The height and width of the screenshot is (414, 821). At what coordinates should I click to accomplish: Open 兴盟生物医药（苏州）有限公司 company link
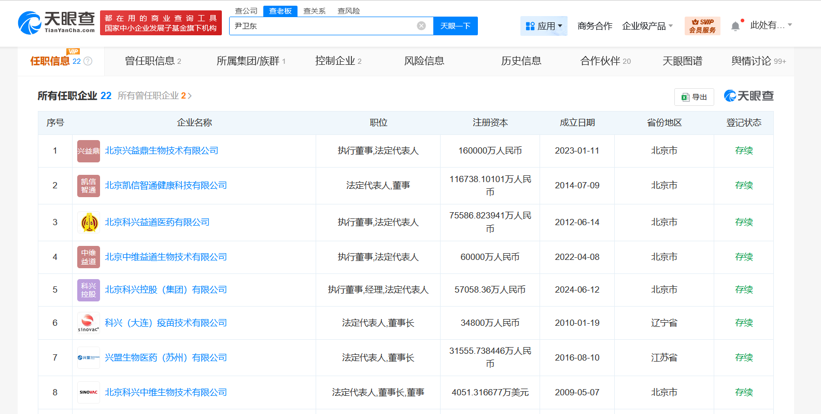click(x=166, y=358)
